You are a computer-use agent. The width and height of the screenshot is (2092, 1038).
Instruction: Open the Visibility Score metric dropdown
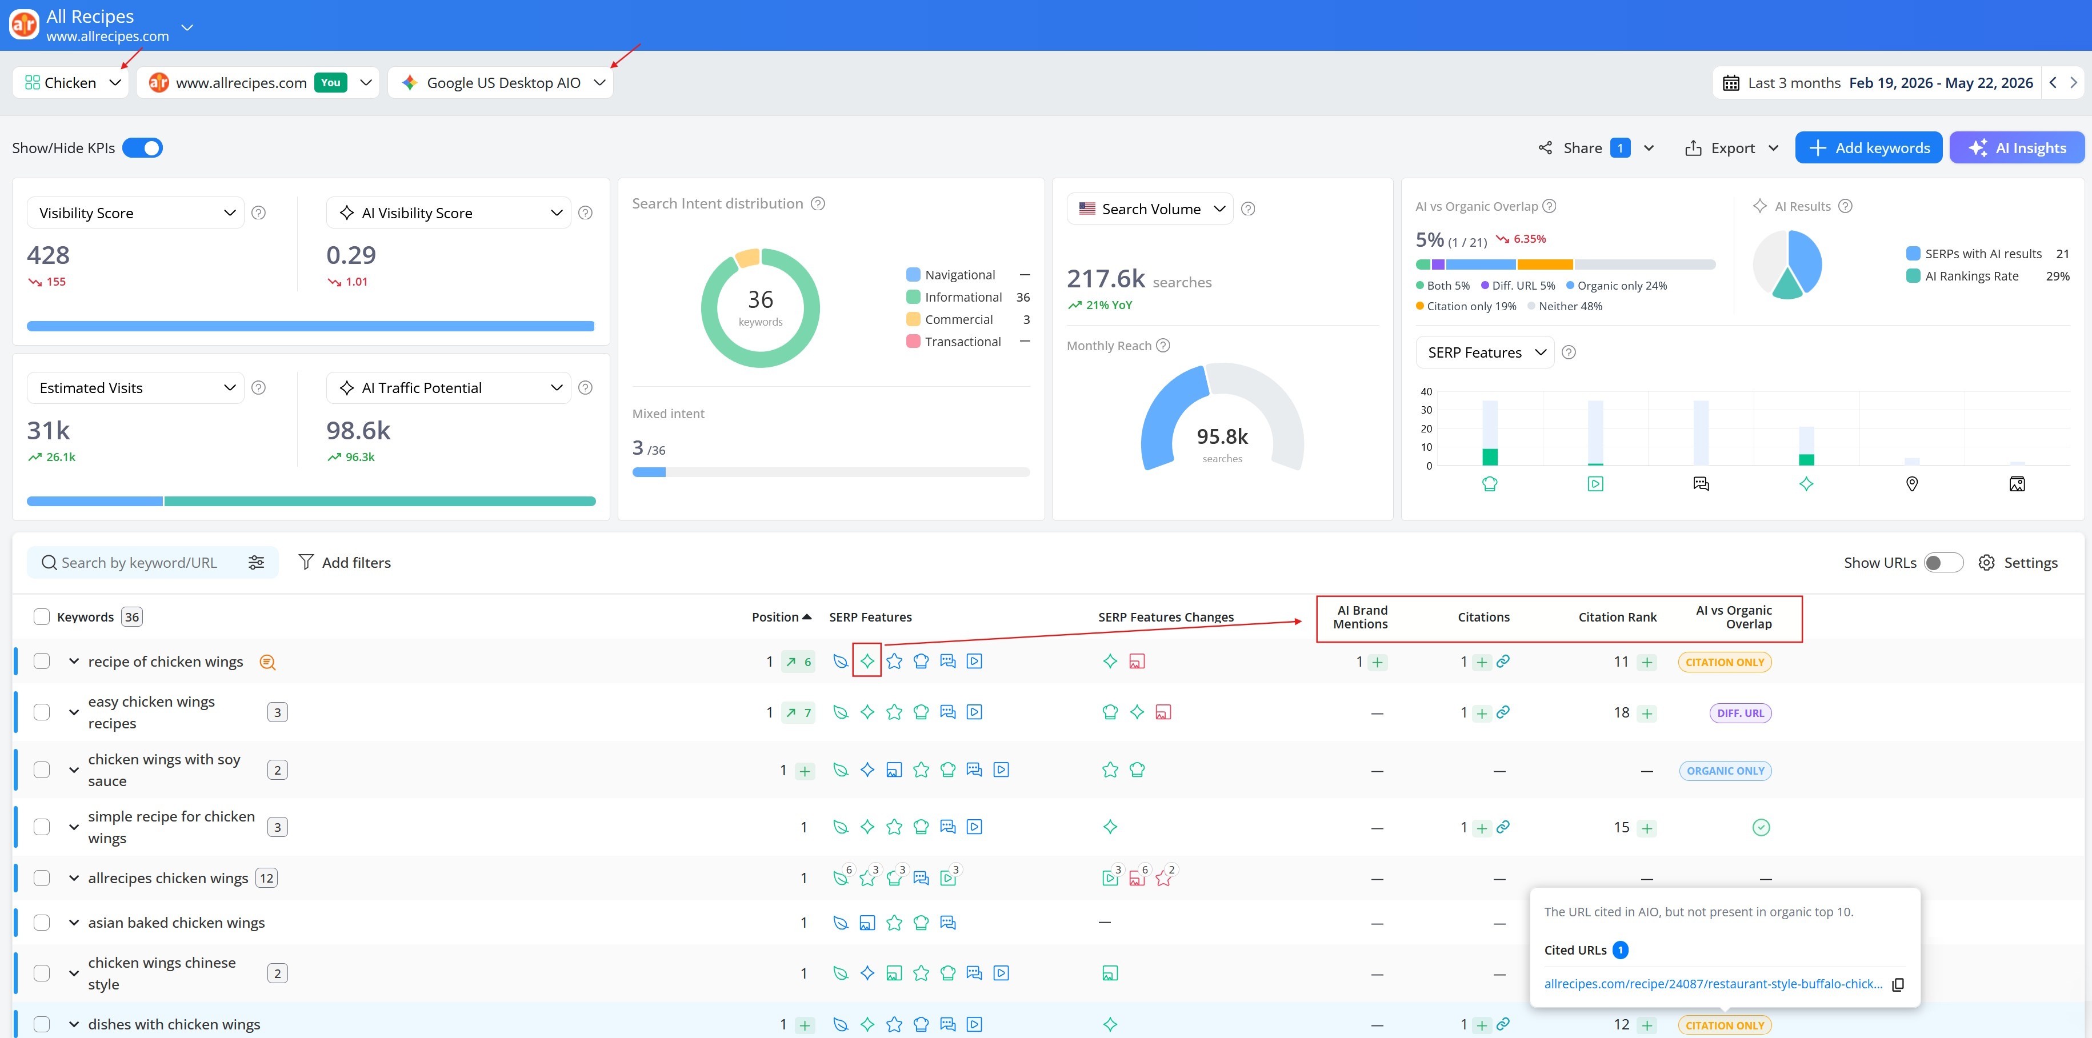(135, 213)
